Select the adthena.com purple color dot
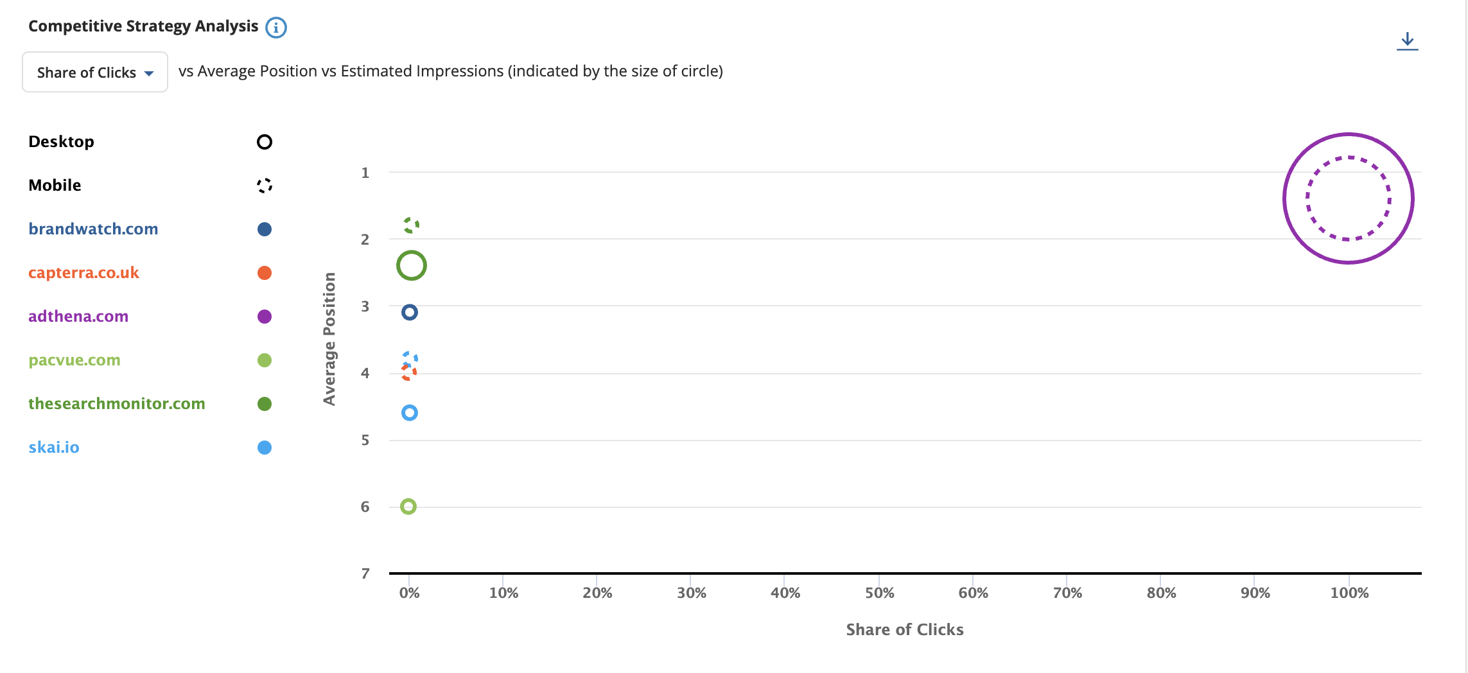This screenshot has height=673, width=1468. 265,317
